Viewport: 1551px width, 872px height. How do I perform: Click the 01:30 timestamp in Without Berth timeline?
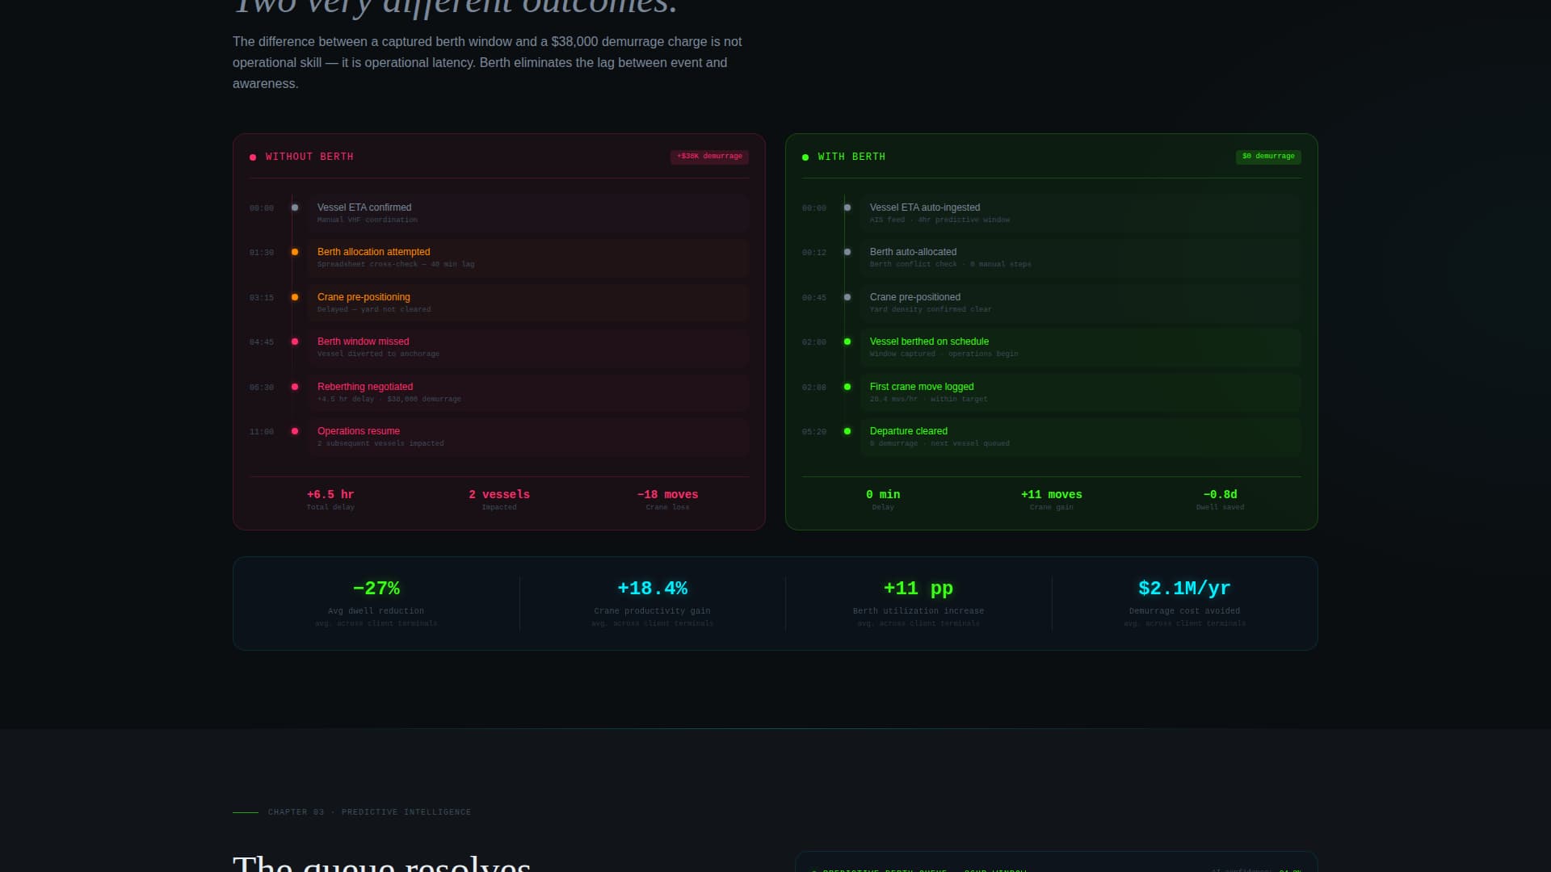tap(262, 253)
